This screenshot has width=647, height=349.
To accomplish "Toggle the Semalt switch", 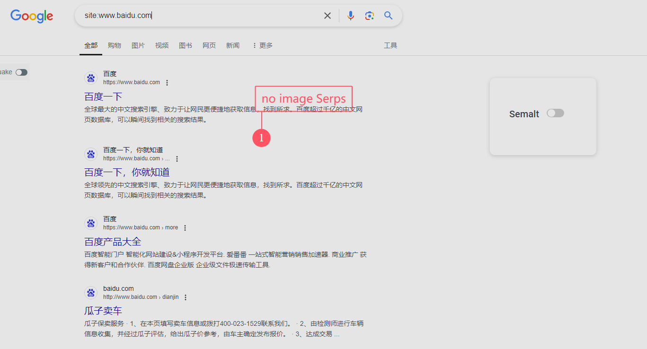I will tap(555, 113).
